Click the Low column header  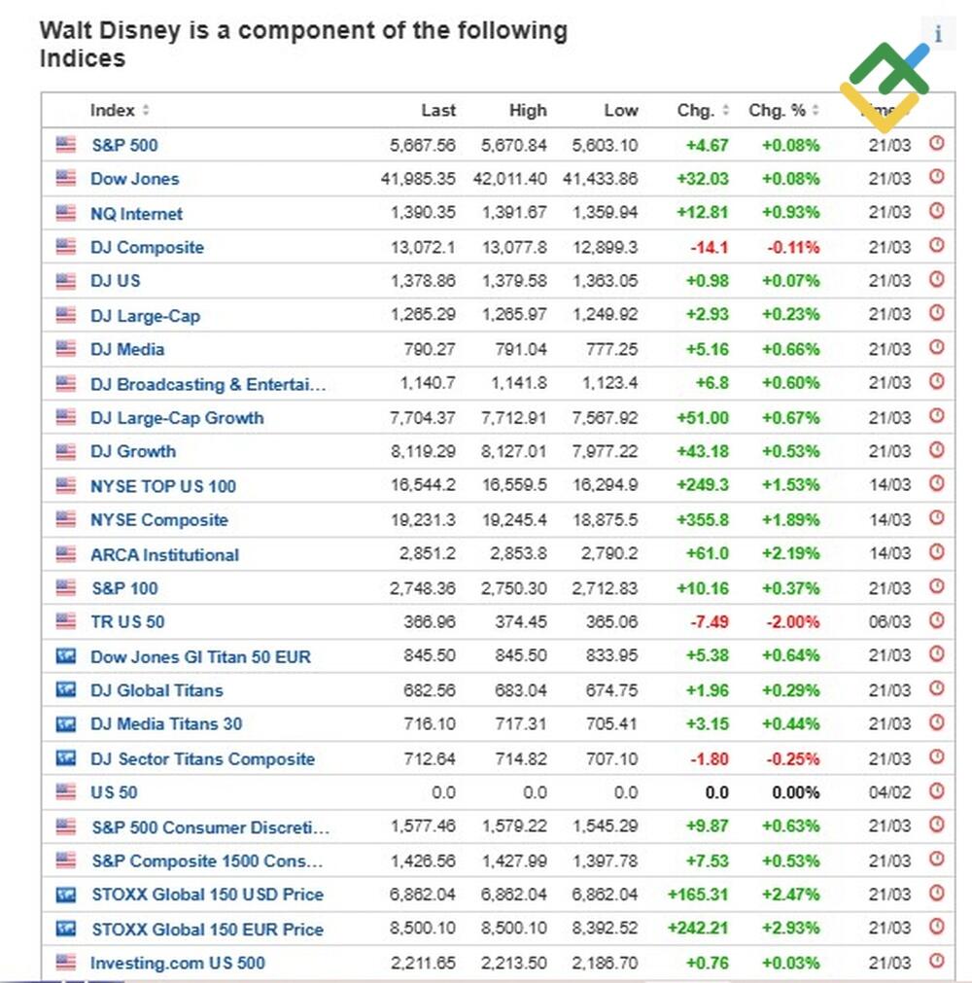click(620, 110)
